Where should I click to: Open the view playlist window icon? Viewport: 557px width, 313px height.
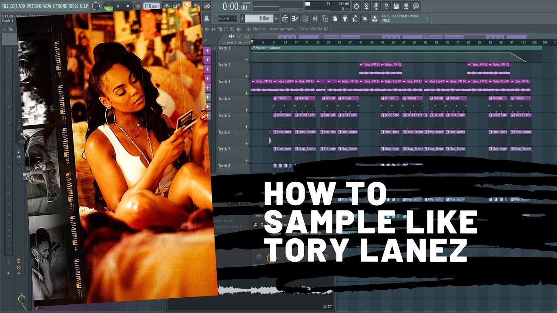pyautogui.click(x=285, y=18)
